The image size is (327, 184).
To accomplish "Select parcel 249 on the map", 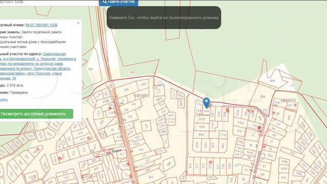I will tap(132, 72).
